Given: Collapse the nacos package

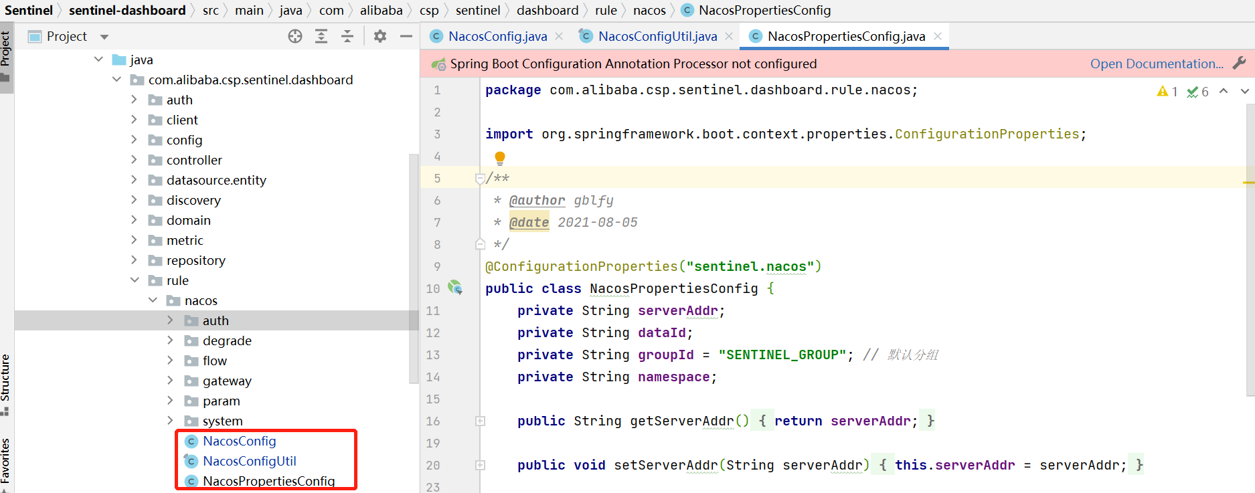Looking at the screenshot, I should (x=153, y=300).
